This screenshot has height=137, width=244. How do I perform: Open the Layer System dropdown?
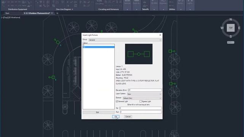point(144,94)
